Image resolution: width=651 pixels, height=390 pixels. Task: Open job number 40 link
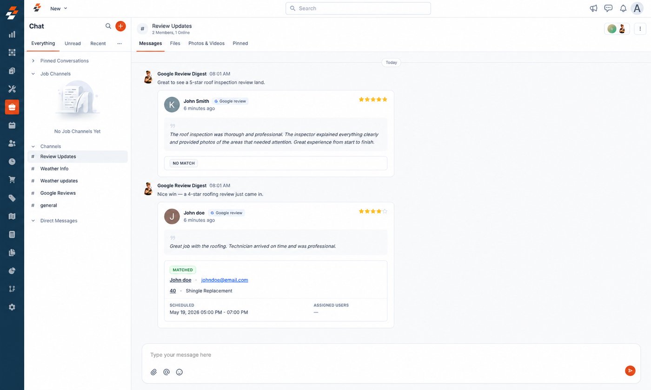[173, 291]
